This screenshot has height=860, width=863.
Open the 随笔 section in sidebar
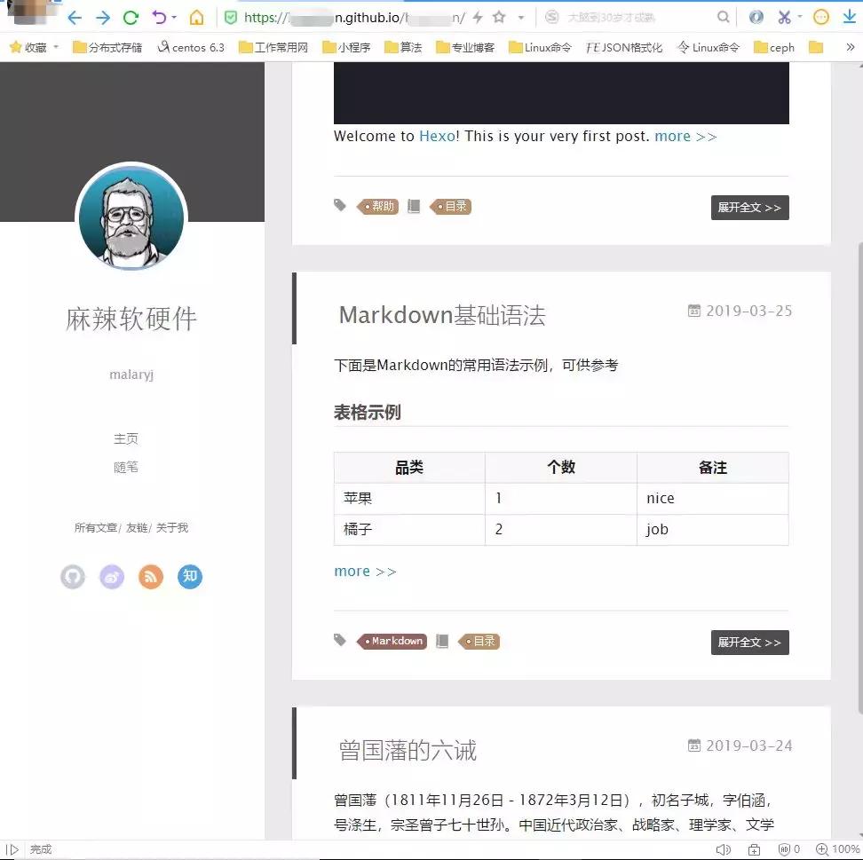[x=126, y=467]
